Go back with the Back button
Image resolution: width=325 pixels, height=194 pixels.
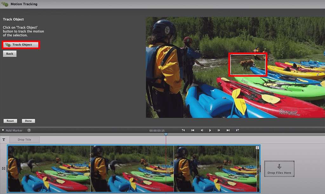pyautogui.click(x=10, y=54)
